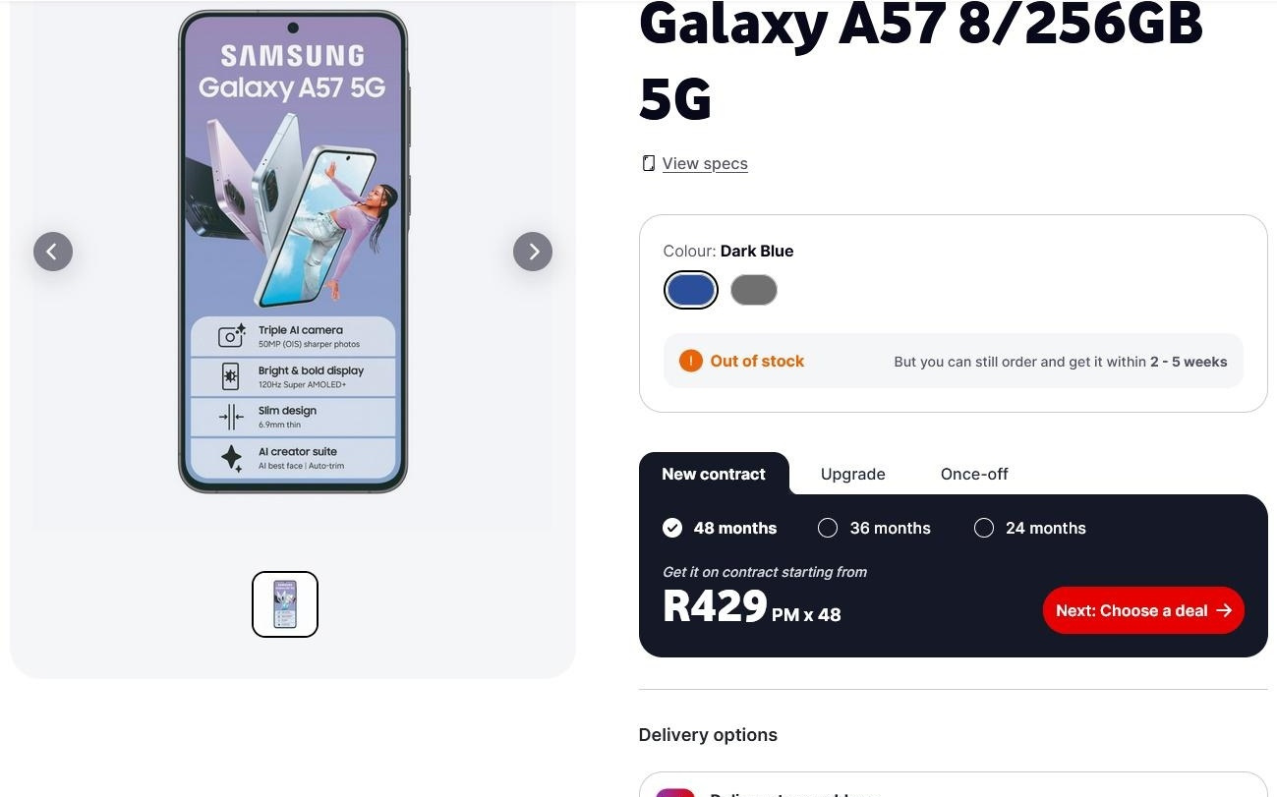Select the Dark Blue colour swatch
The width and height of the screenshot is (1277, 797).
point(690,289)
